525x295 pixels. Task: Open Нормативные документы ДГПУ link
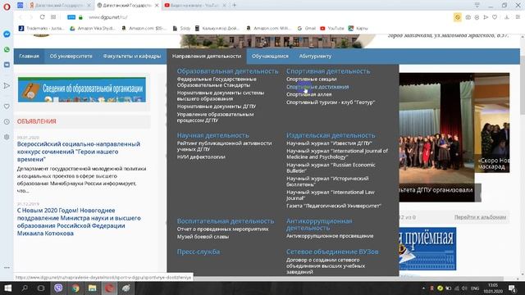[217, 107]
